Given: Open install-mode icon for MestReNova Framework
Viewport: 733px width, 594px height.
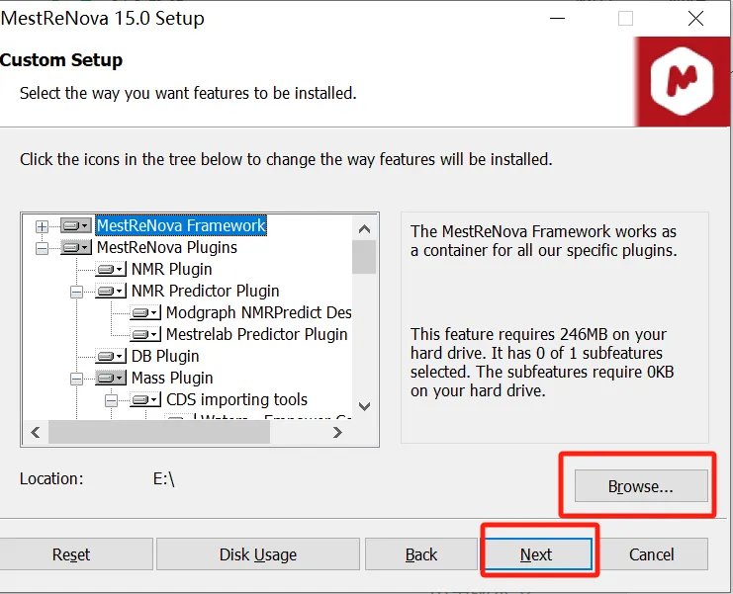Looking at the screenshot, I should [76, 226].
